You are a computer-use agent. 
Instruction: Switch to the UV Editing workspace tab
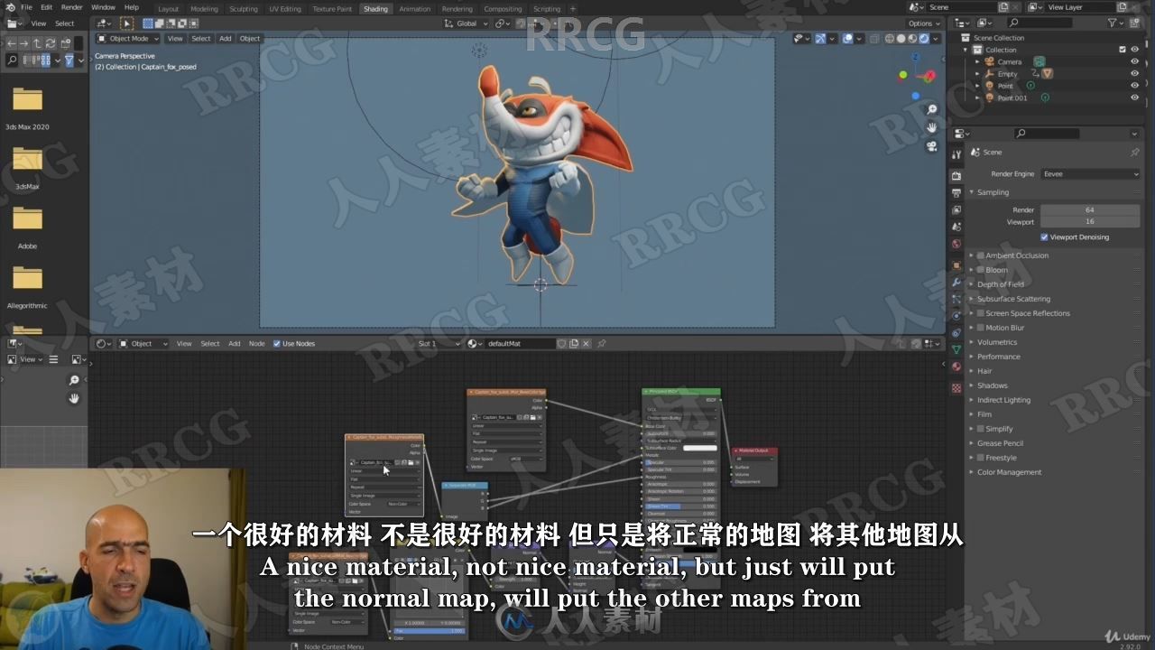pyautogui.click(x=285, y=9)
